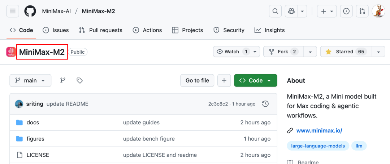Toggle the Starred button
This screenshot has width=390, height=164.
coord(345,52)
